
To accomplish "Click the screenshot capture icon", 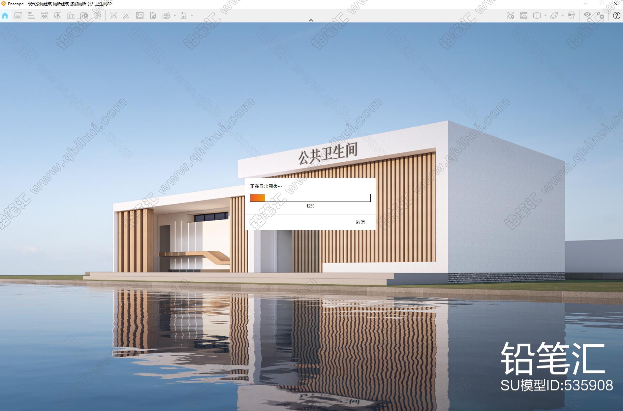I will tap(113, 16).
